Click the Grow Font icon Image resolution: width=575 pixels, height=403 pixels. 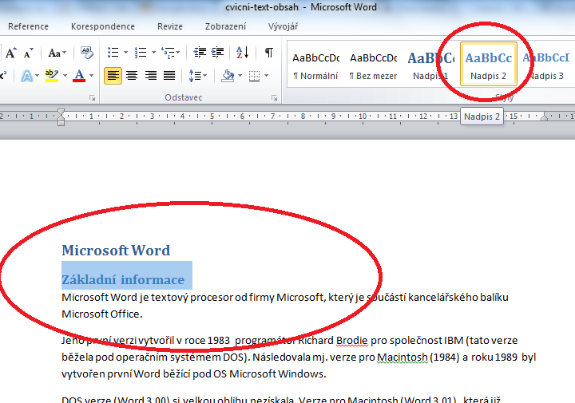click(11, 53)
